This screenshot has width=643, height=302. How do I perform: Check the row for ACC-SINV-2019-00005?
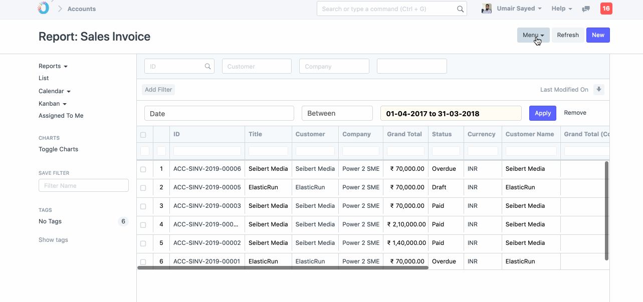pos(143,188)
